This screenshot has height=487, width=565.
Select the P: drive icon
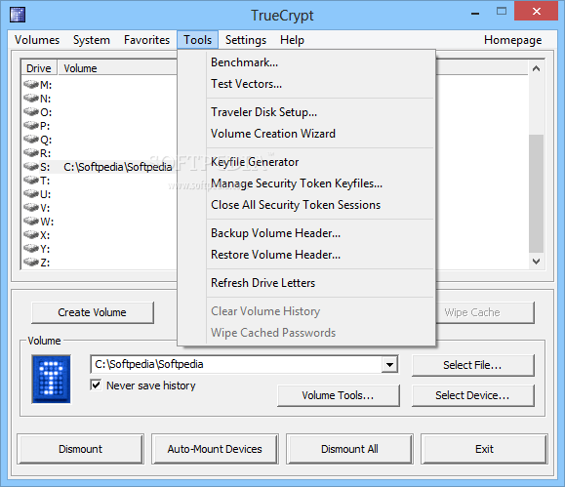point(31,126)
